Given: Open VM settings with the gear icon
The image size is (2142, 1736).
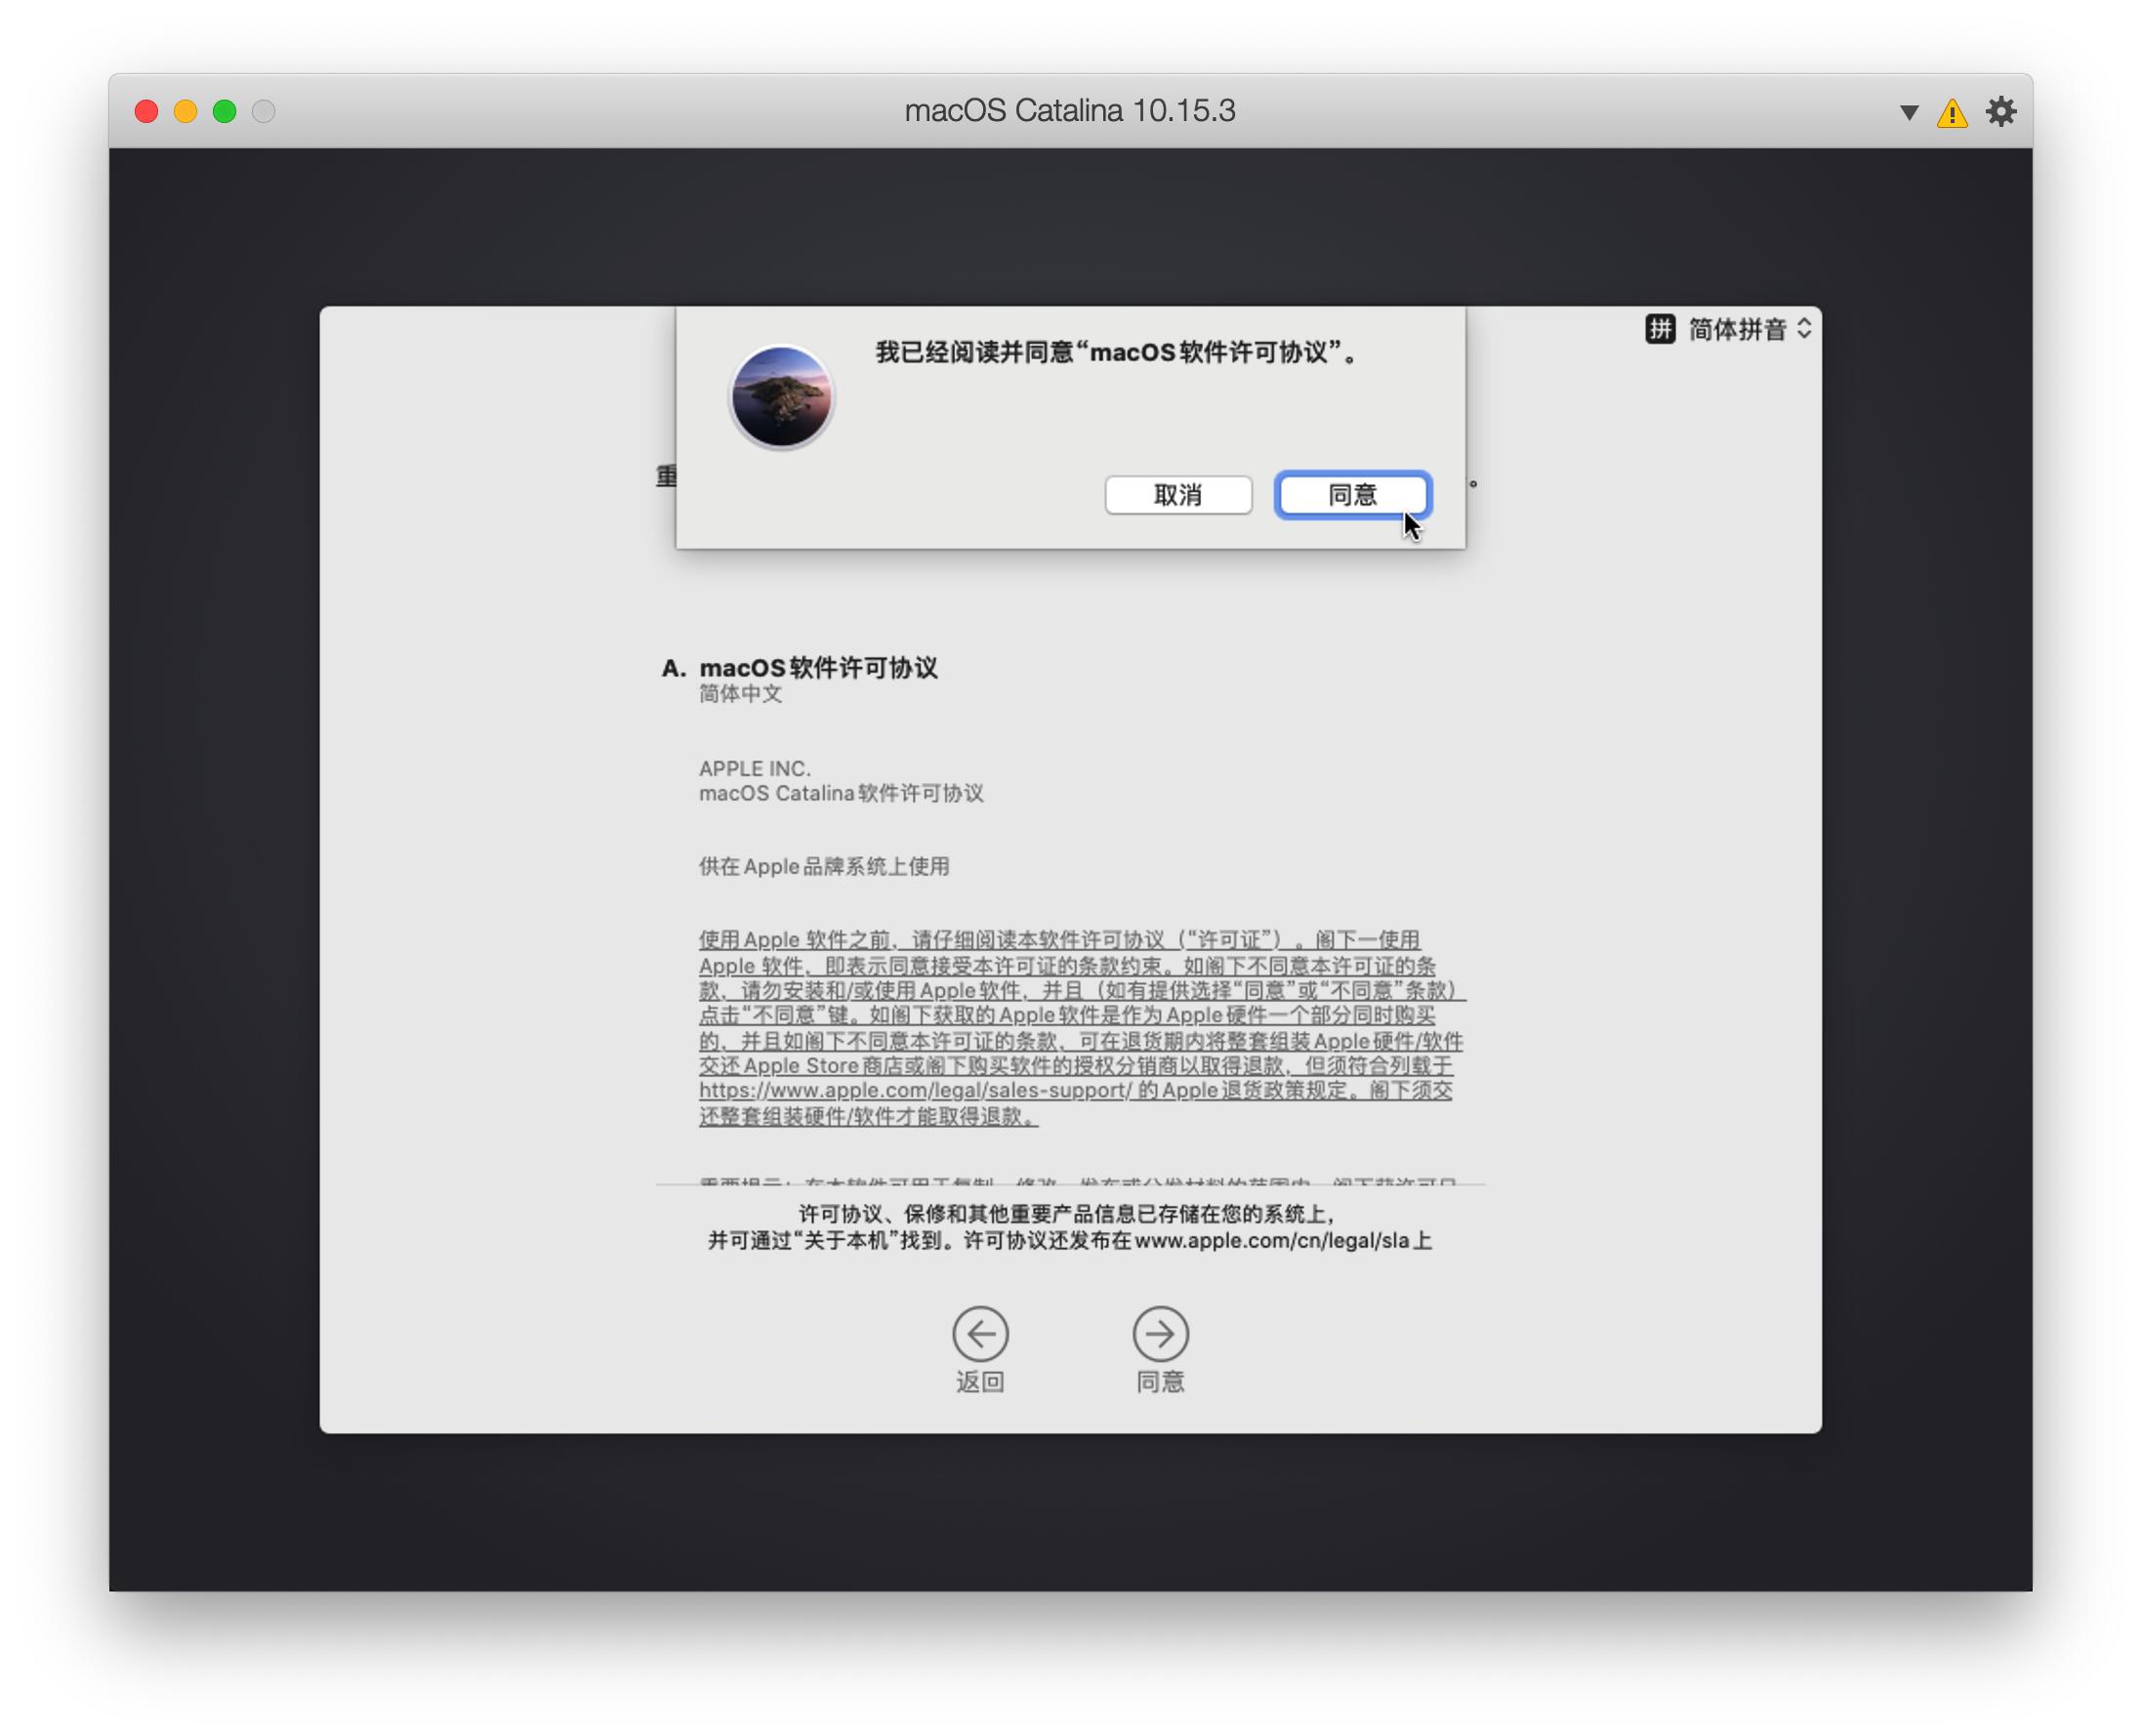Looking at the screenshot, I should 2001,112.
